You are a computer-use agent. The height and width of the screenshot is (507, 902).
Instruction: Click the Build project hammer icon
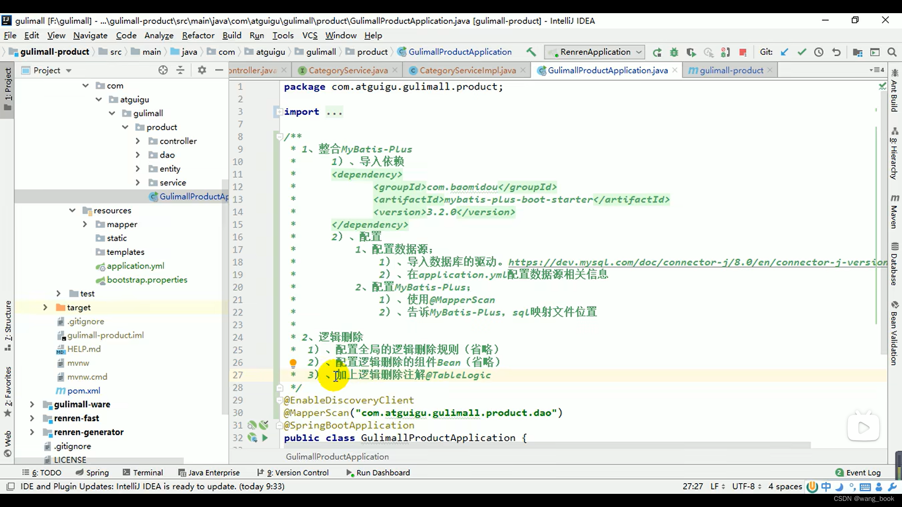(531, 52)
